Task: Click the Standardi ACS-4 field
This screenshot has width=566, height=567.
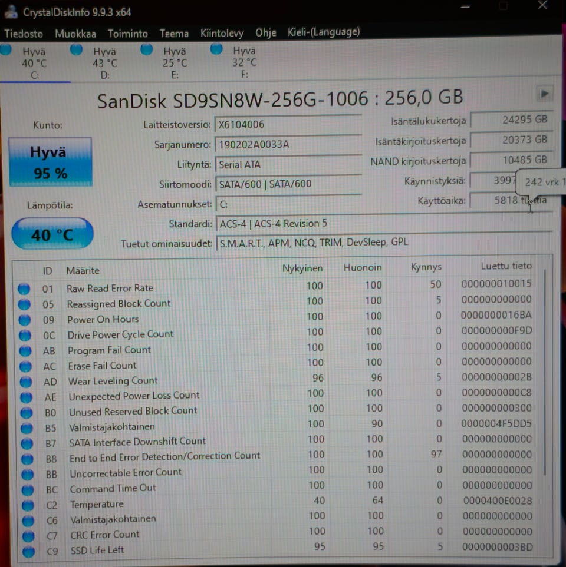Action: coord(384,224)
